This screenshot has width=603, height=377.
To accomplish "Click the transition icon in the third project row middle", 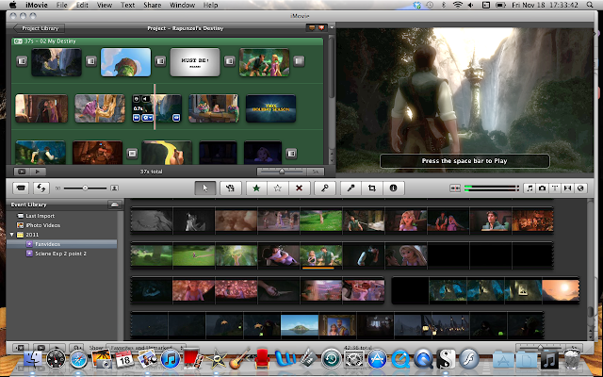I will pyautogui.click(x=132, y=154).
